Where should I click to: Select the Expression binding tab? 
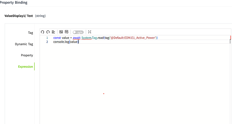coord(26,67)
